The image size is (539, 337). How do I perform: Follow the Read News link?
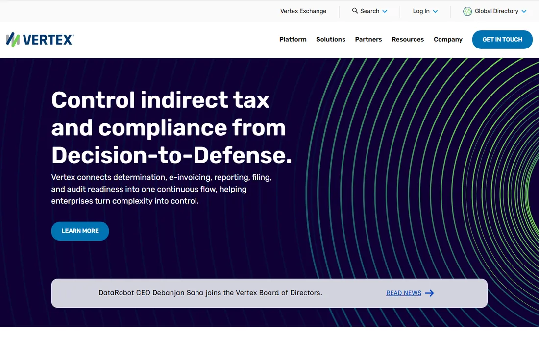tap(404, 293)
